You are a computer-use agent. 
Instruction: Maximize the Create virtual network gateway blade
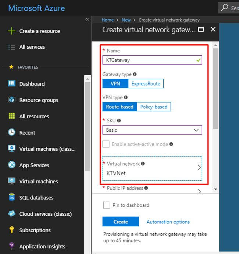tap(201, 29)
